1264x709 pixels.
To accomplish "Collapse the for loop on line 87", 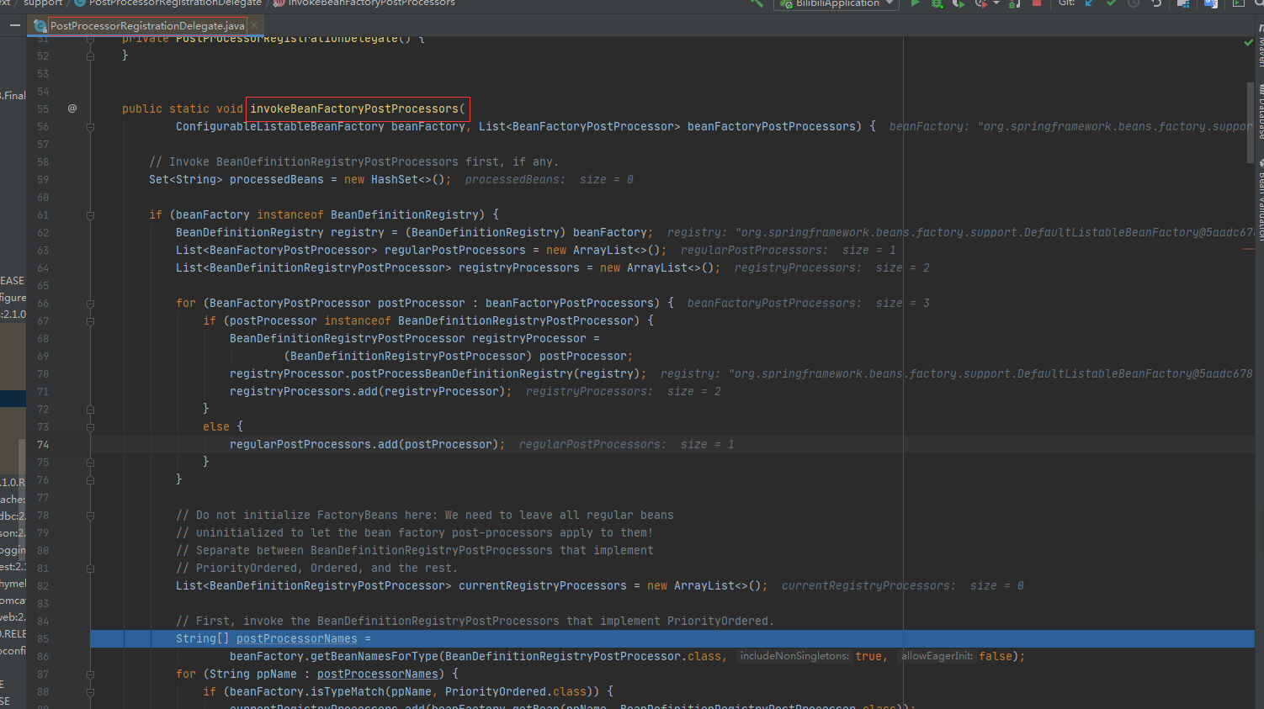I will [x=90, y=675].
